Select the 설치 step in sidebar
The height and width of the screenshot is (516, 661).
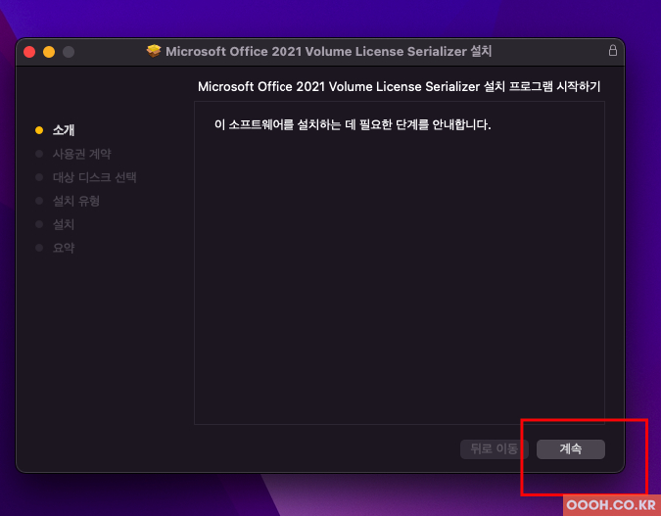click(64, 224)
